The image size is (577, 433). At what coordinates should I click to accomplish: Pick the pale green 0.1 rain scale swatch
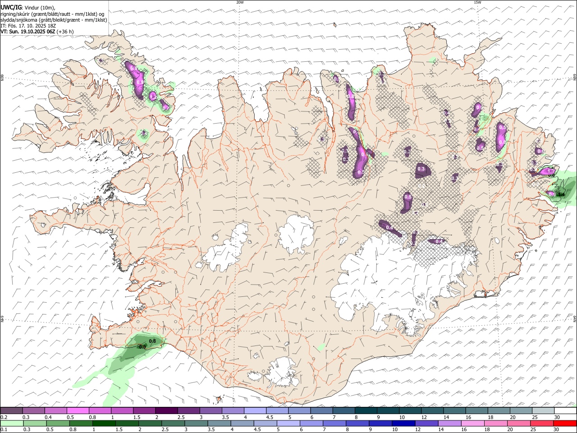click(12, 424)
